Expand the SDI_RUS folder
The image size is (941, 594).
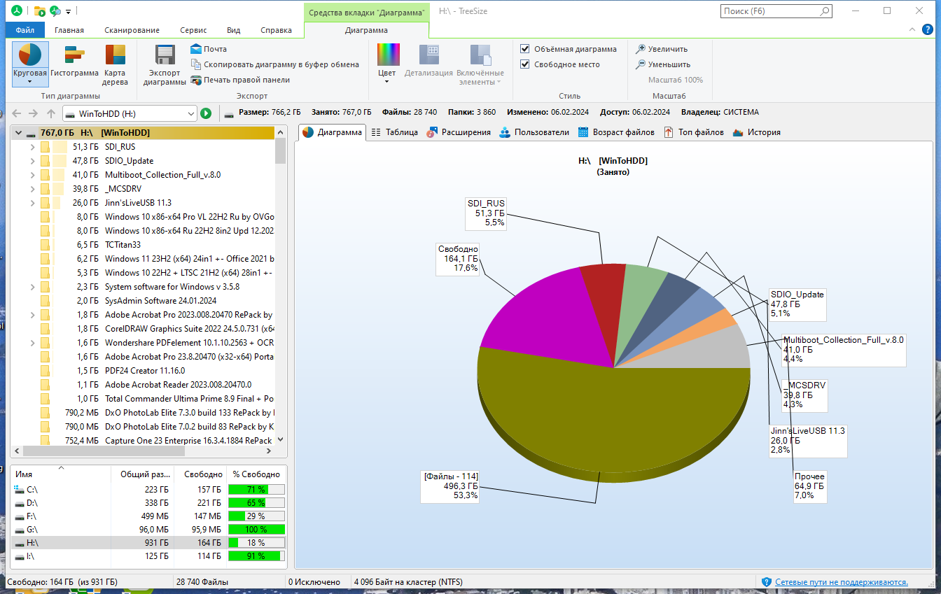[x=32, y=147]
